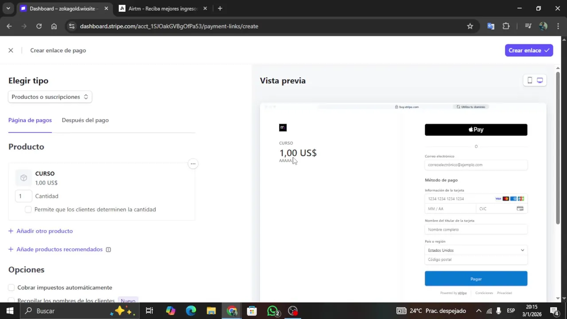Open the browser home page
567x319 pixels.
(54, 26)
